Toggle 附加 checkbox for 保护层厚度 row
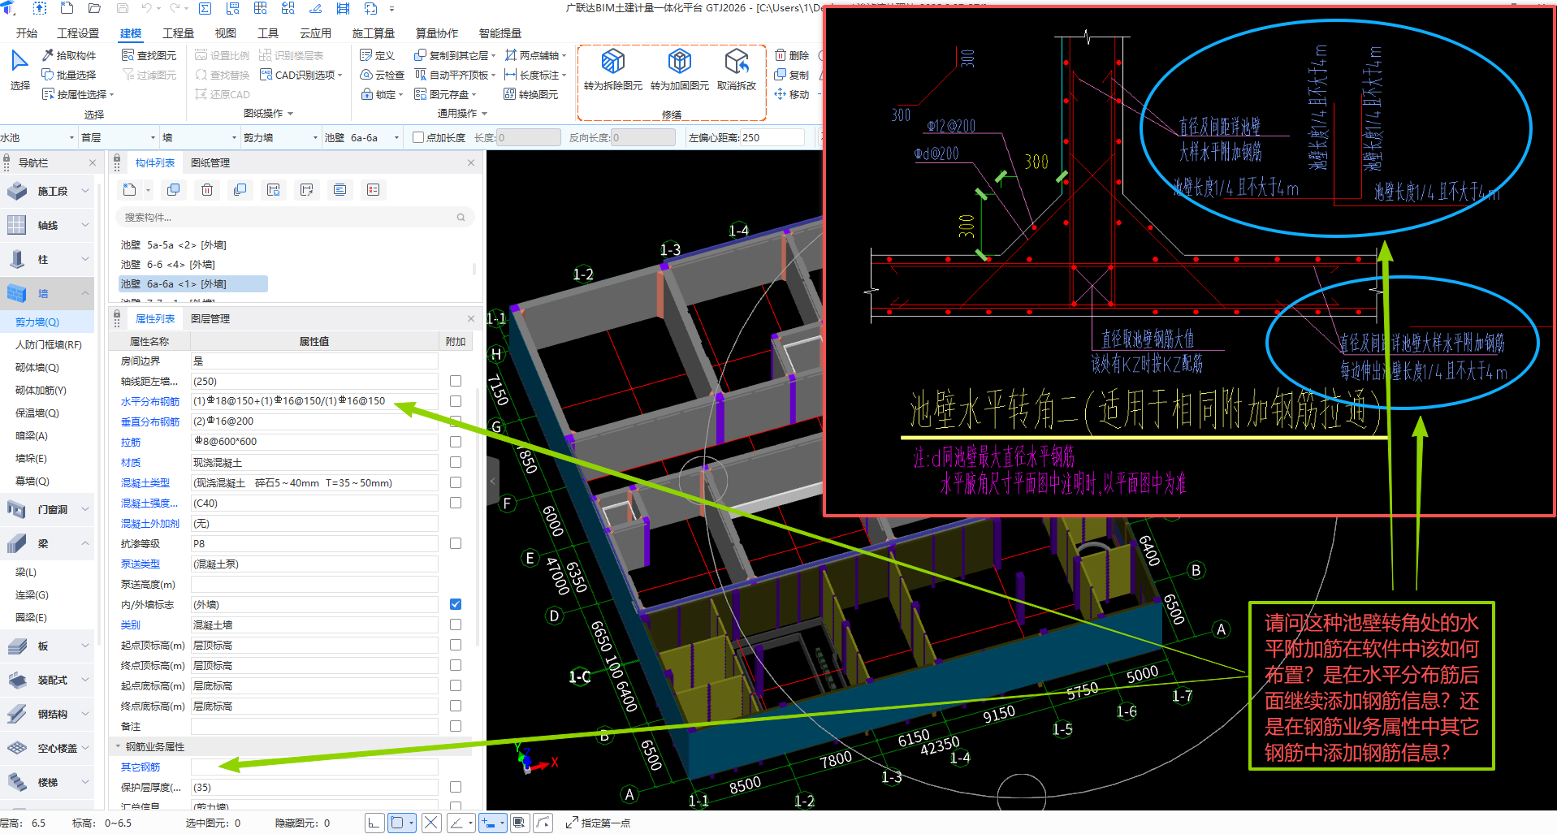Image resolution: width=1557 pixels, height=834 pixels. coord(456,787)
